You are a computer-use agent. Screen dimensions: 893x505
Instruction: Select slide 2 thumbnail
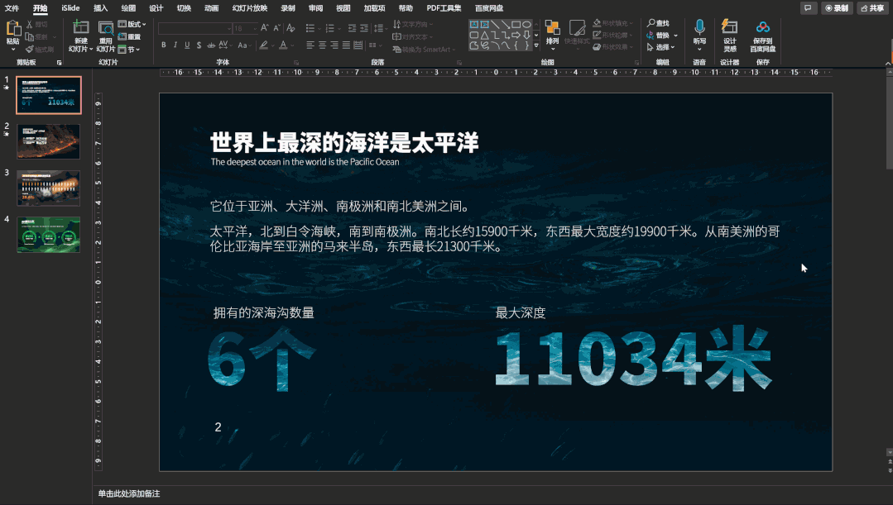[x=48, y=141]
